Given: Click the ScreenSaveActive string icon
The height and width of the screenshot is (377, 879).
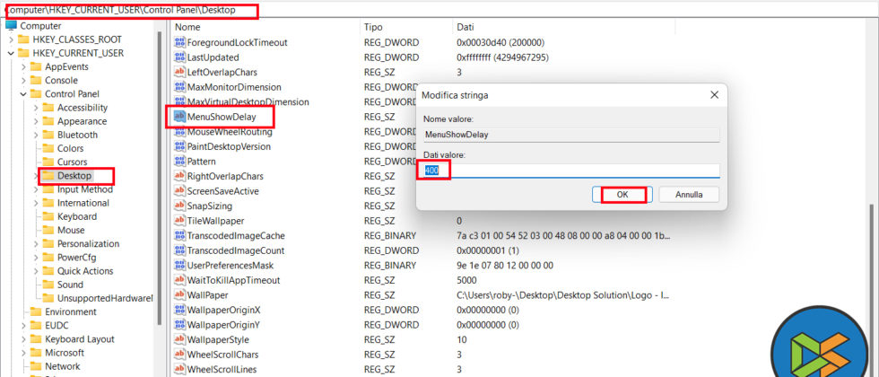Looking at the screenshot, I should [179, 191].
